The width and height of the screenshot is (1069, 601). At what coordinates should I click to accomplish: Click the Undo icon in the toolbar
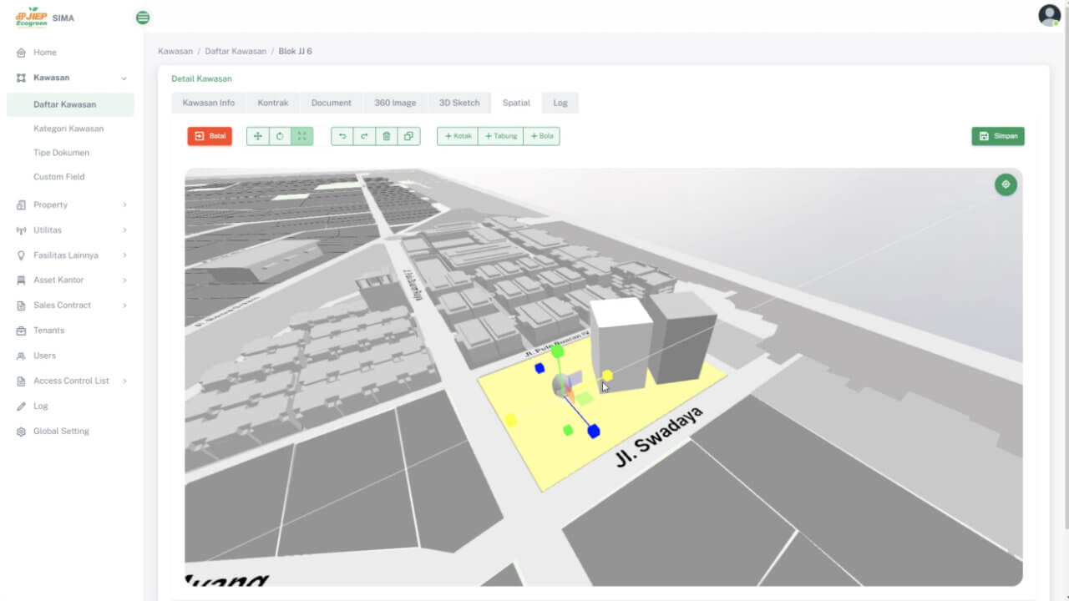click(342, 136)
